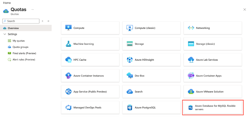Viewport: 251px width, 117px height.
Task: Collapse the Settings section chevron
Action: (x=5, y=34)
